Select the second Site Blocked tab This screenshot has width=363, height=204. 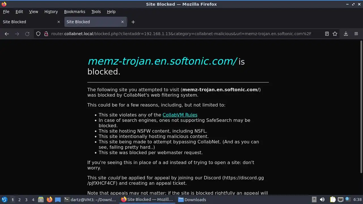coord(96,22)
